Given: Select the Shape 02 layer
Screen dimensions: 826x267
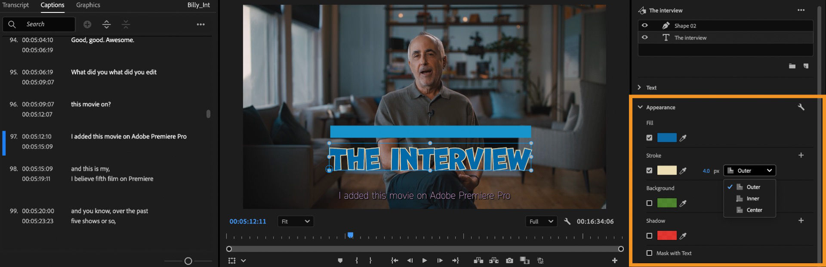Looking at the screenshot, I should pos(725,26).
